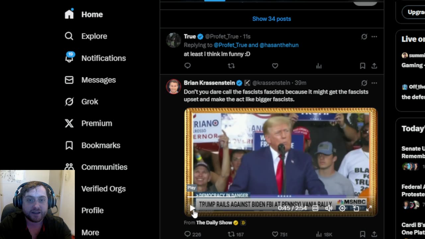
Task: Open True's profile name
Action: pyautogui.click(x=190, y=37)
